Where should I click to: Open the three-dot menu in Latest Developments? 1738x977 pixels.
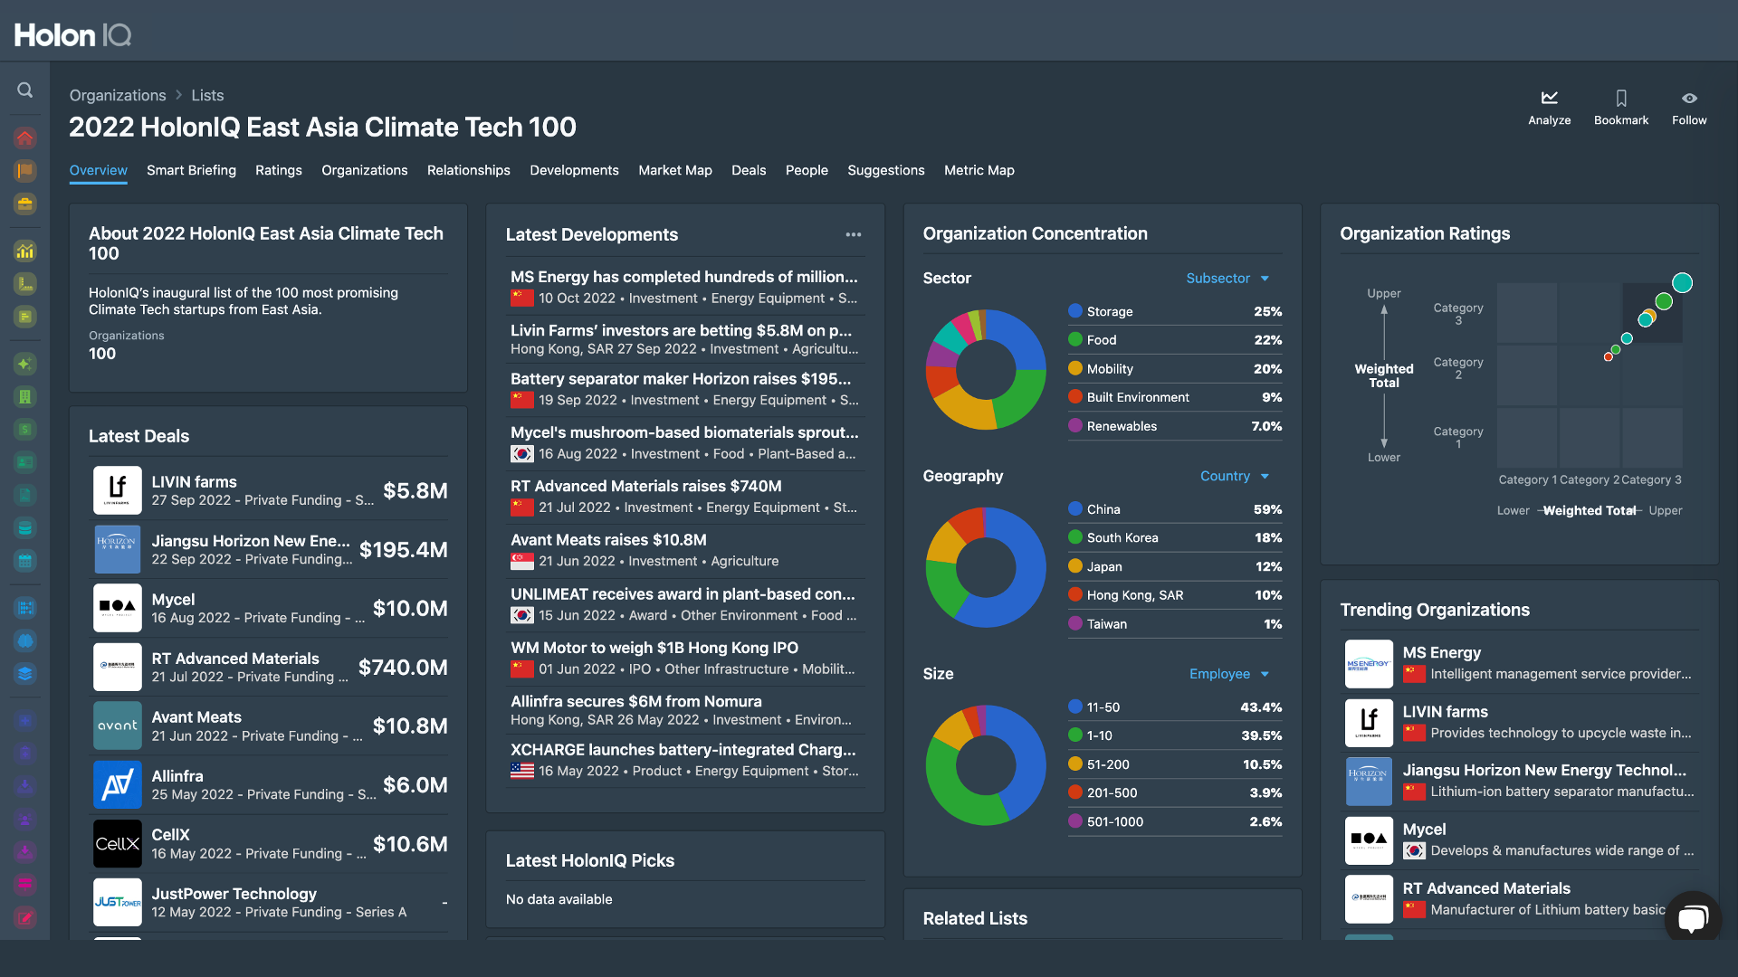pos(853,234)
